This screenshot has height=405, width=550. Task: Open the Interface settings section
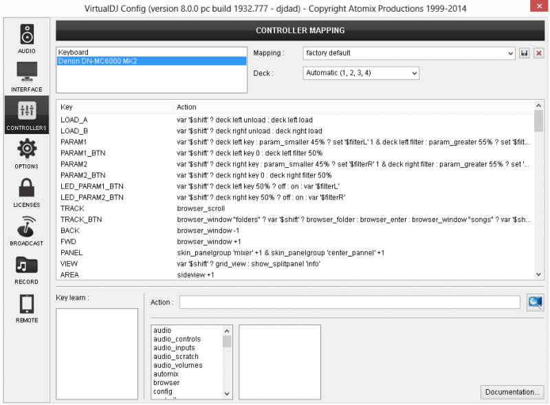point(27,76)
